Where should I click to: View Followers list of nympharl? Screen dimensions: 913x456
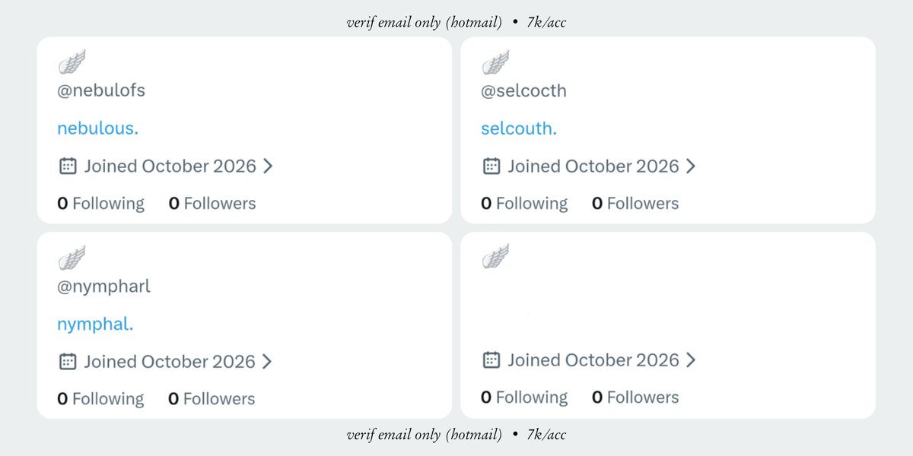tap(212, 398)
